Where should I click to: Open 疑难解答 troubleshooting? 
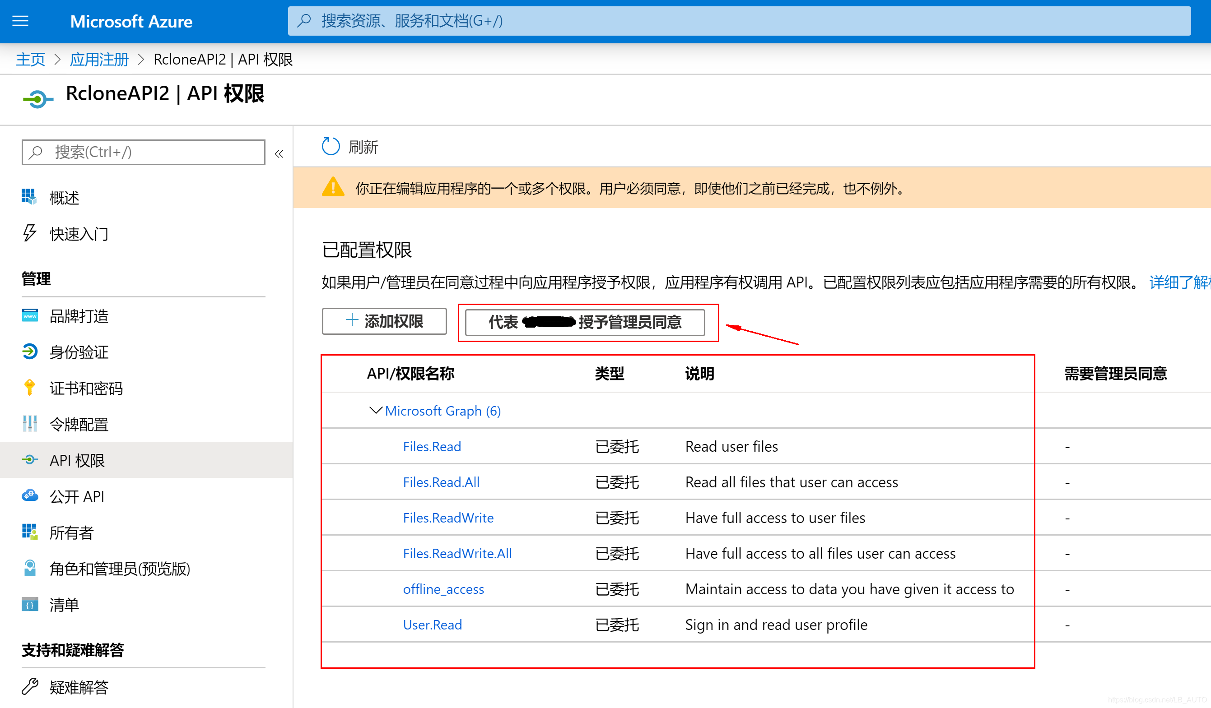point(80,687)
